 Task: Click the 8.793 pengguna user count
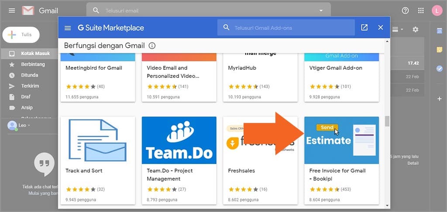162,200
